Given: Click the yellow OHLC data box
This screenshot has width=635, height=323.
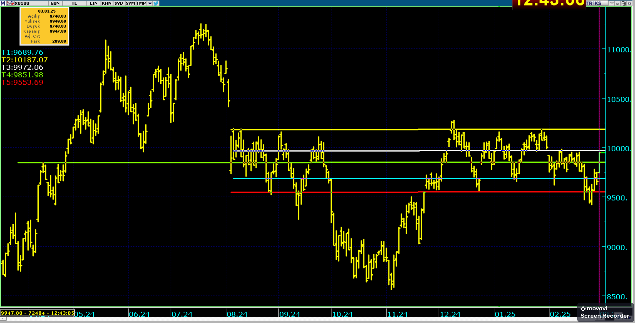Looking at the screenshot, I should [x=44, y=26].
